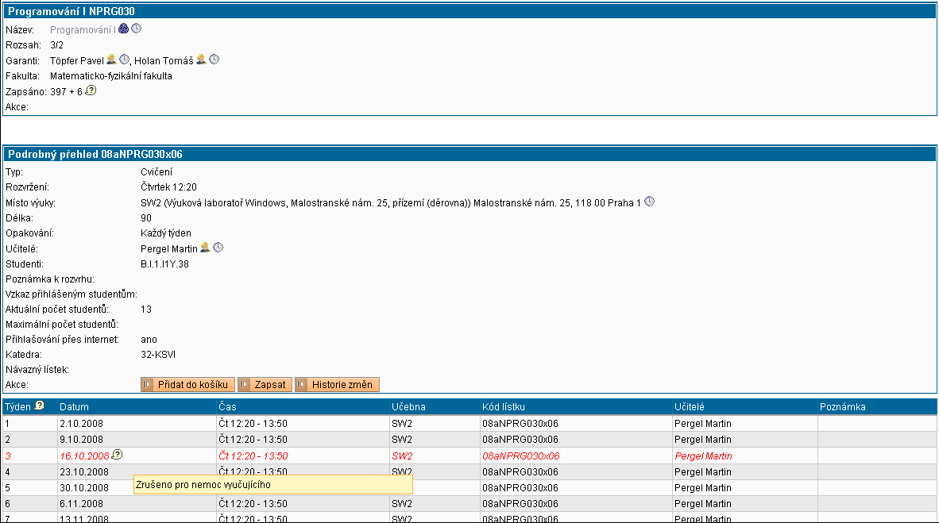Open Töpfer Pavel's person profile icon

point(111,60)
